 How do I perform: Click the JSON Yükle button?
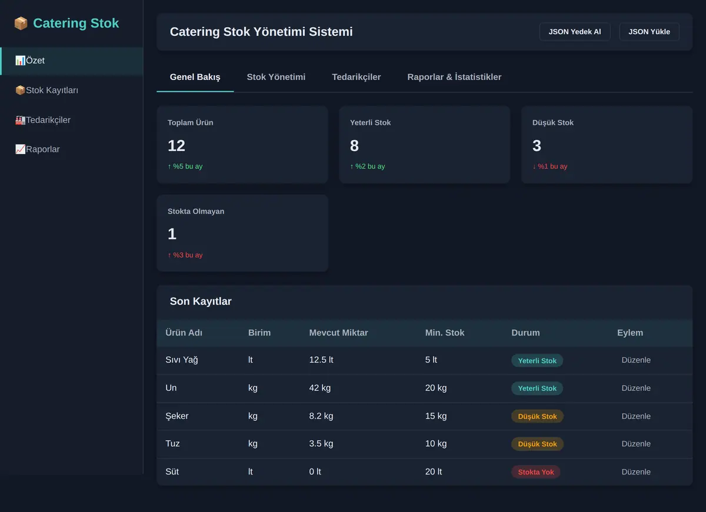click(650, 32)
